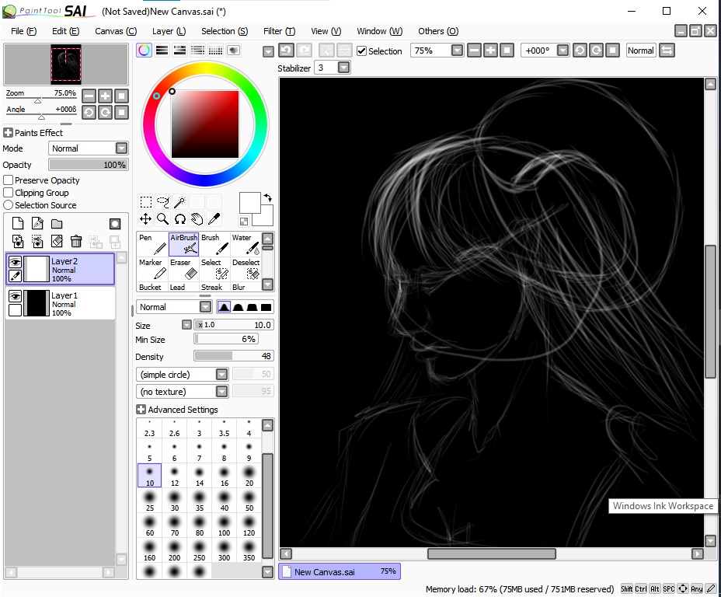The image size is (721, 597).
Task: Enable Preserve Opacity checkbox
Action: coord(9,180)
